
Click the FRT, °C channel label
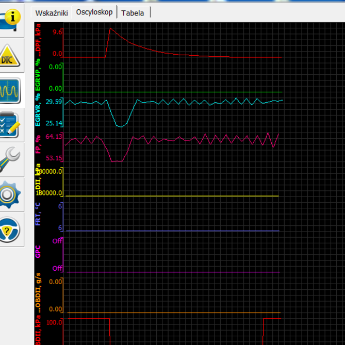click(38, 214)
